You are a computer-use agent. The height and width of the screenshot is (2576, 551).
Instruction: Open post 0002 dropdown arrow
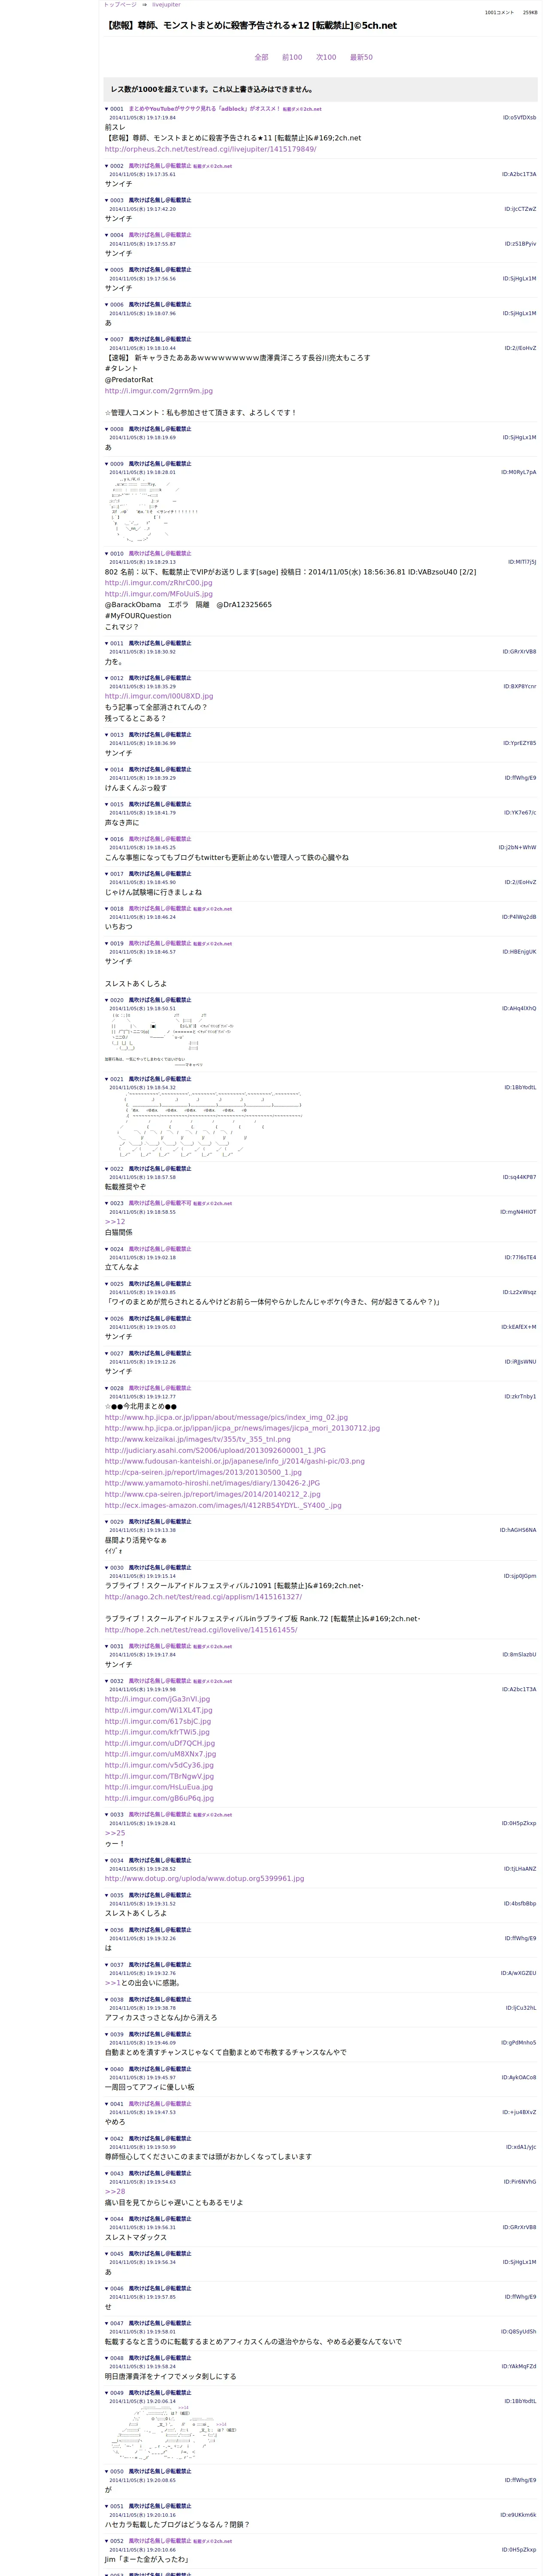(x=107, y=166)
